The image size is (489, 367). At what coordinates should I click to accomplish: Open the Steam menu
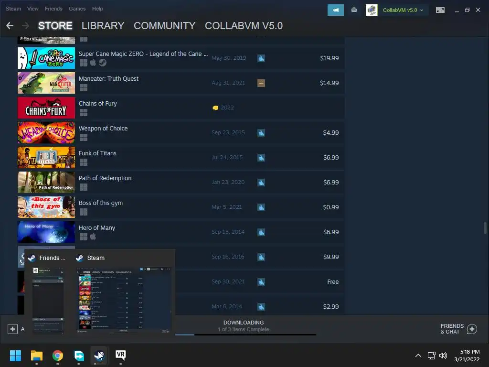pyautogui.click(x=13, y=9)
